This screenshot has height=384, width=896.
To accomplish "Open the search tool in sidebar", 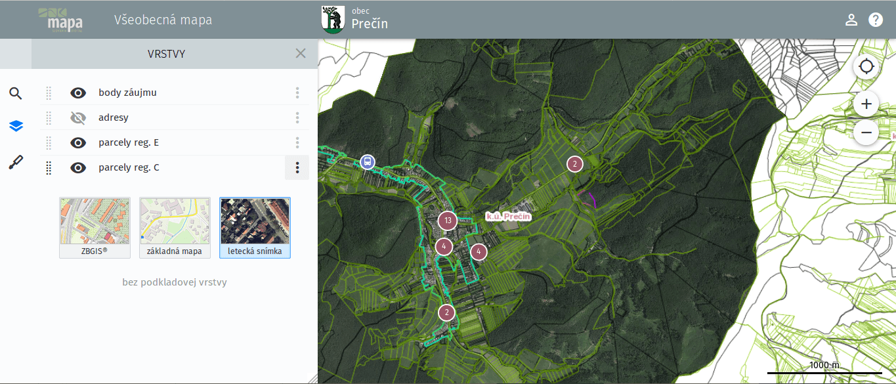I will pyautogui.click(x=16, y=93).
